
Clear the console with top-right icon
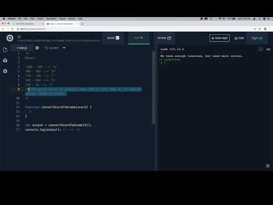pyautogui.click(x=268, y=50)
